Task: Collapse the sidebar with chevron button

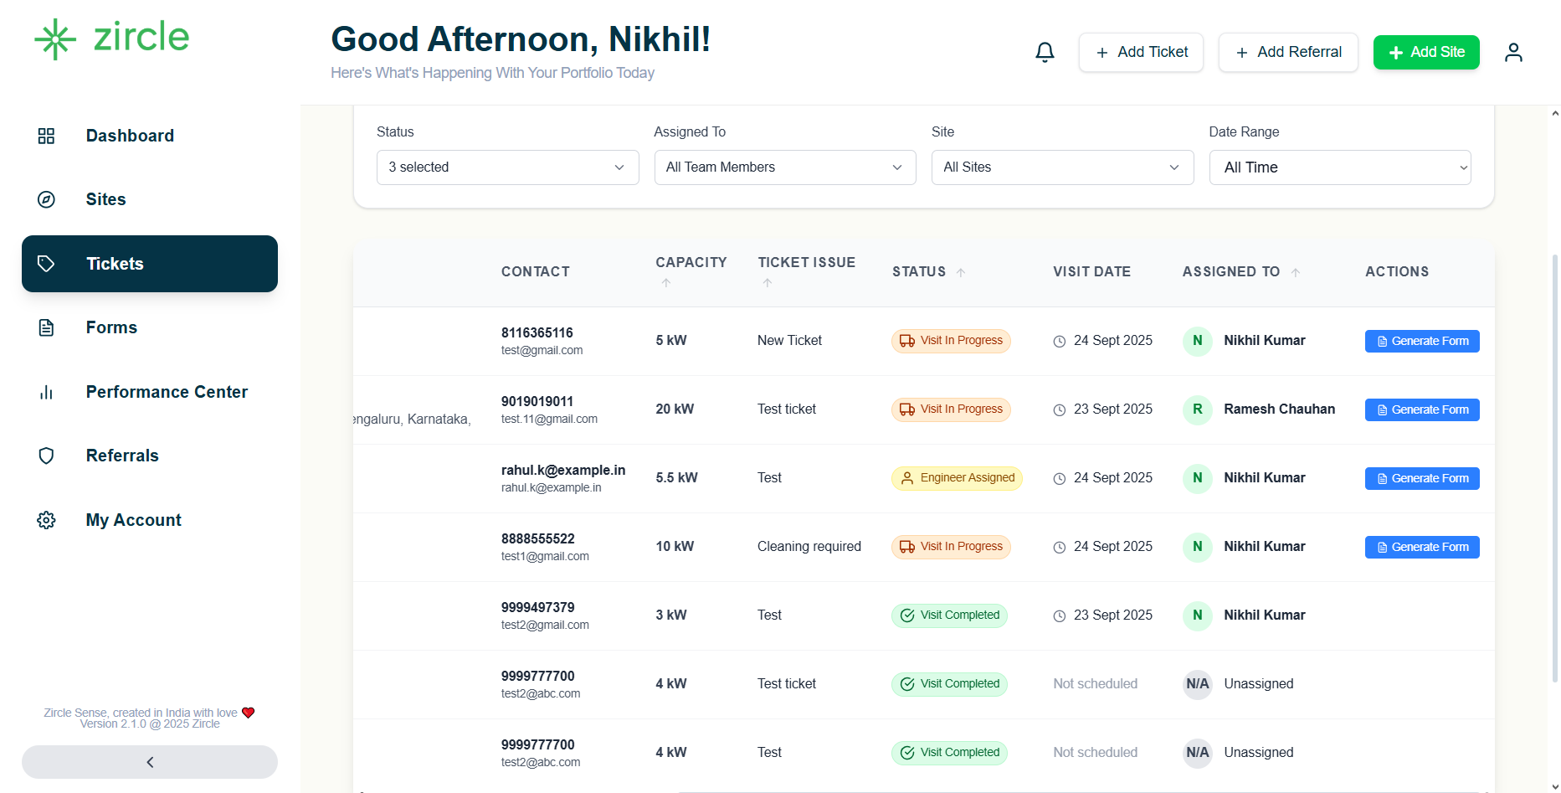Action: 150,762
